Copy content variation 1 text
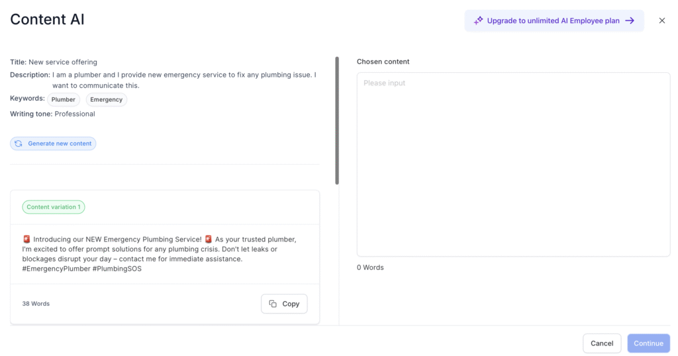Screen dimensions: 678x356 click(284, 304)
